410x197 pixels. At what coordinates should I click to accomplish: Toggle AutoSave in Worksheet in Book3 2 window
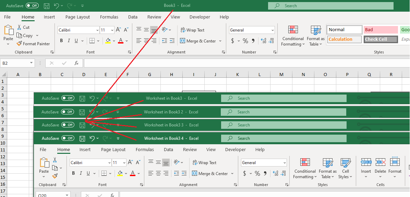(x=68, y=112)
